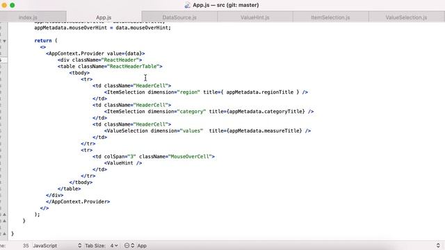Image resolution: width=445 pixels, height=250 pixels.
Task: Open the App symbol dropdown
Action: [x=142, y=245]
